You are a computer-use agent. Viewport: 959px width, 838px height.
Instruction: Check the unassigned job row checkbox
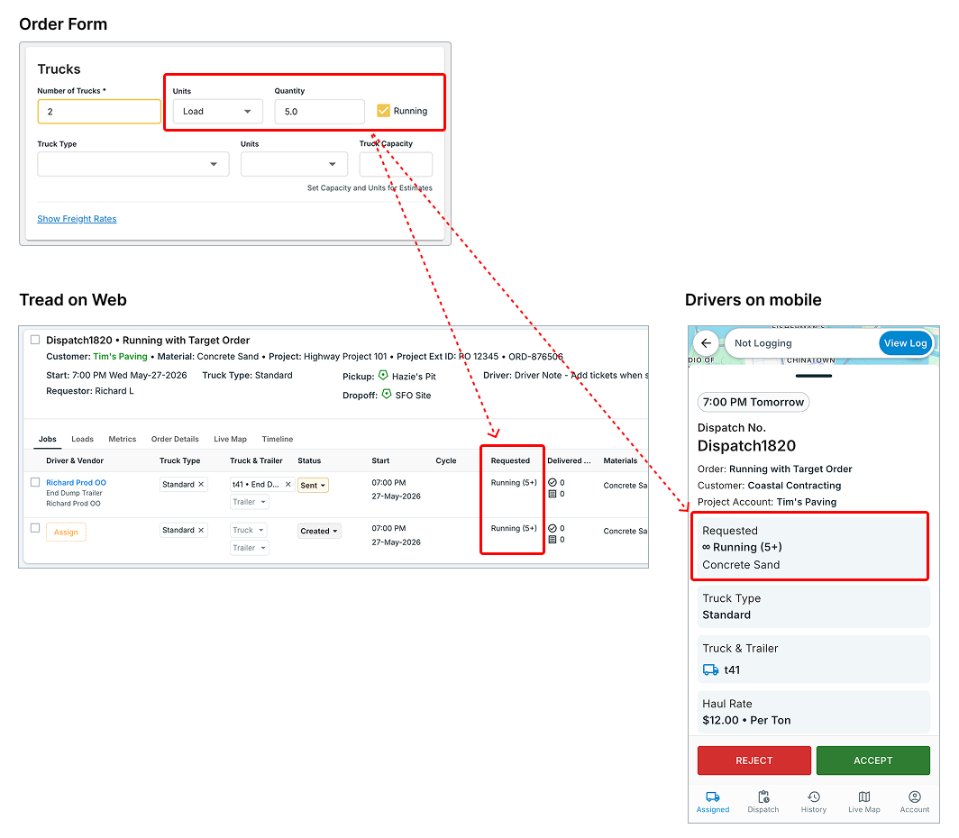[35, 528]
